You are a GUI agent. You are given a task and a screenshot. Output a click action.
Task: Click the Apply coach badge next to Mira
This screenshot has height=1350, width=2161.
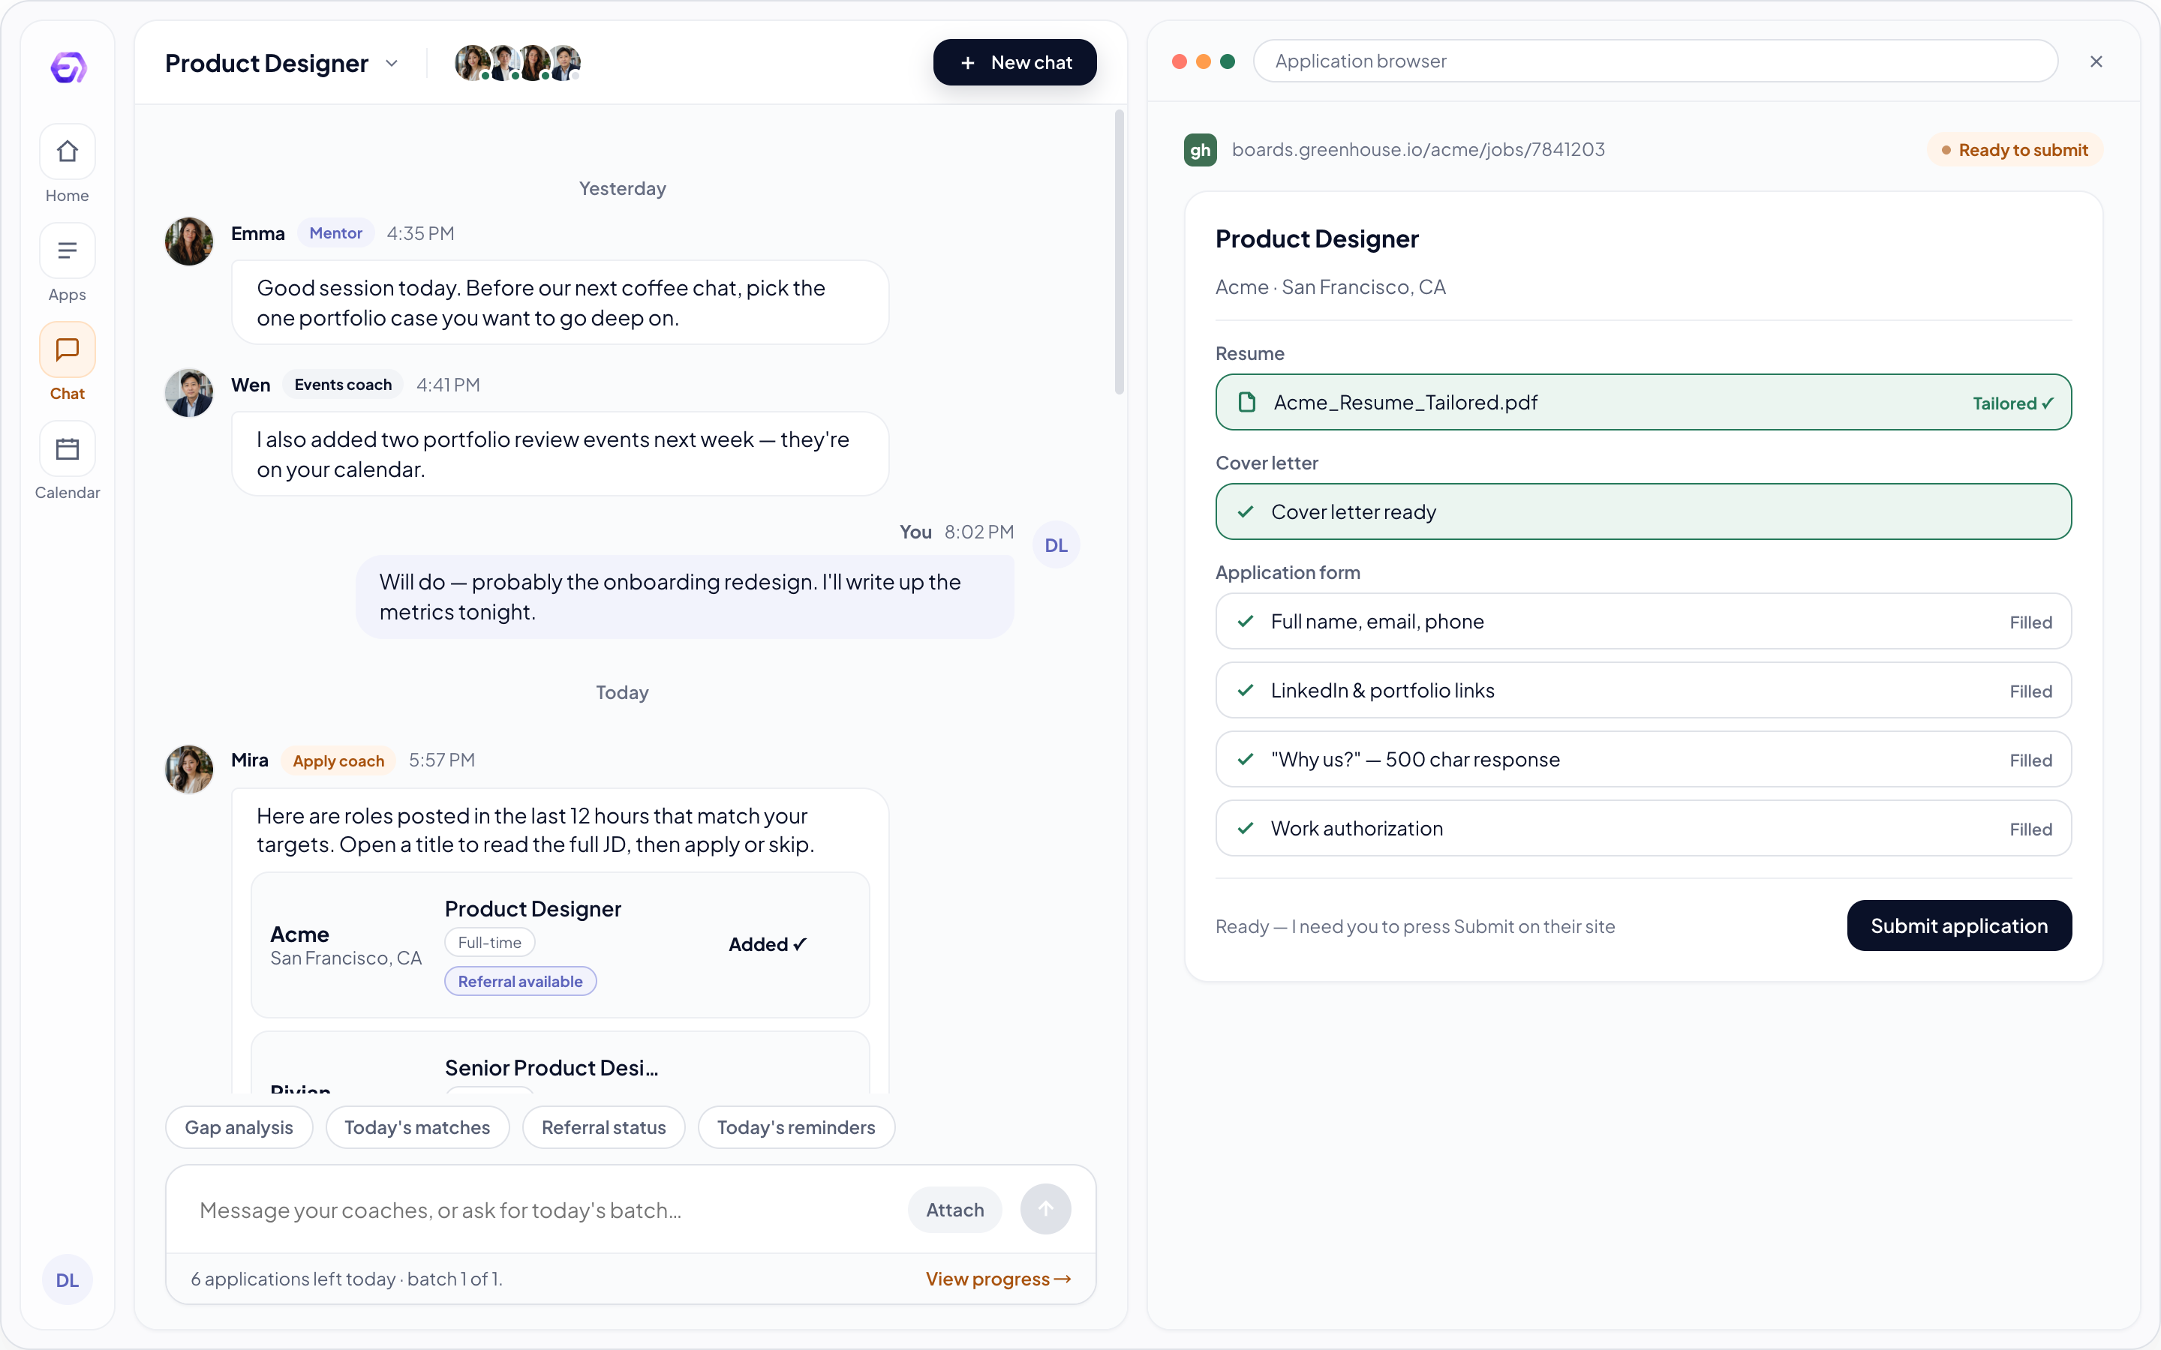click(x=338, y=760)
